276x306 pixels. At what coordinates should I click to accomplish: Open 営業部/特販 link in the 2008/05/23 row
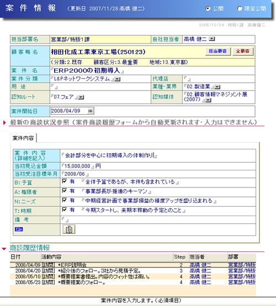[x=242, y=282]
